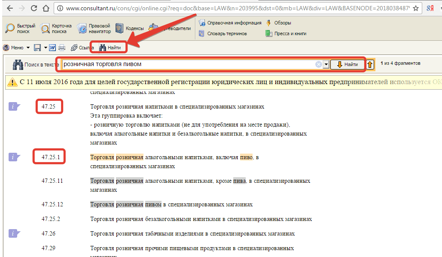Open Пресса и книги
This screenshot has height=257, width=442.
pyautogui.click(x=286, y=33)
